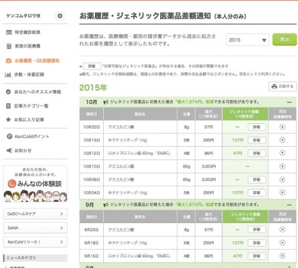Expand circled arrow for the 10月10日 row

[283, 166]
